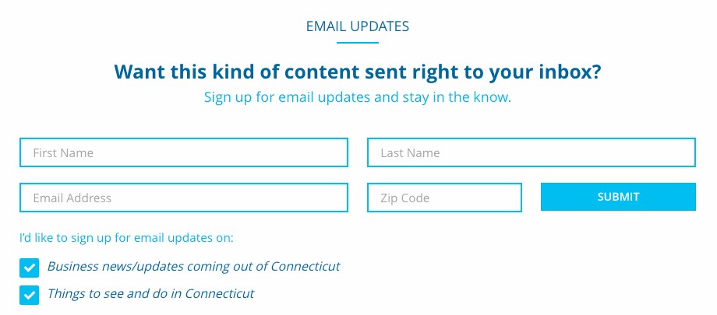Click the white checkmark beside Things to see
Screen dimensions: 717x315
(29, 295)
